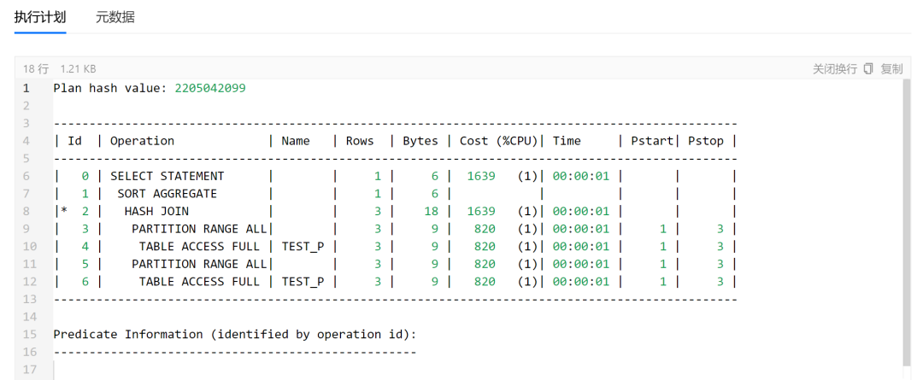Click cost 1639 in SELECT STATEMENT row
Image resolution: width=923 pixels, height=380 pixels.
click(481, 176)
